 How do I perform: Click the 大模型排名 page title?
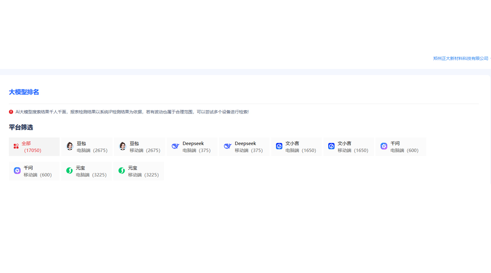click(x=24, y=92)
